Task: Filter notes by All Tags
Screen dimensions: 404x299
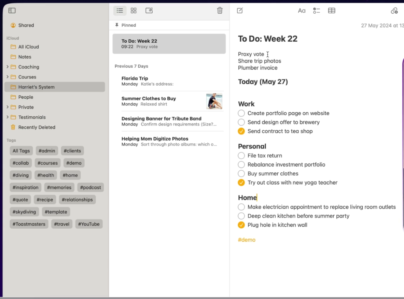Action: click(21, 151)
